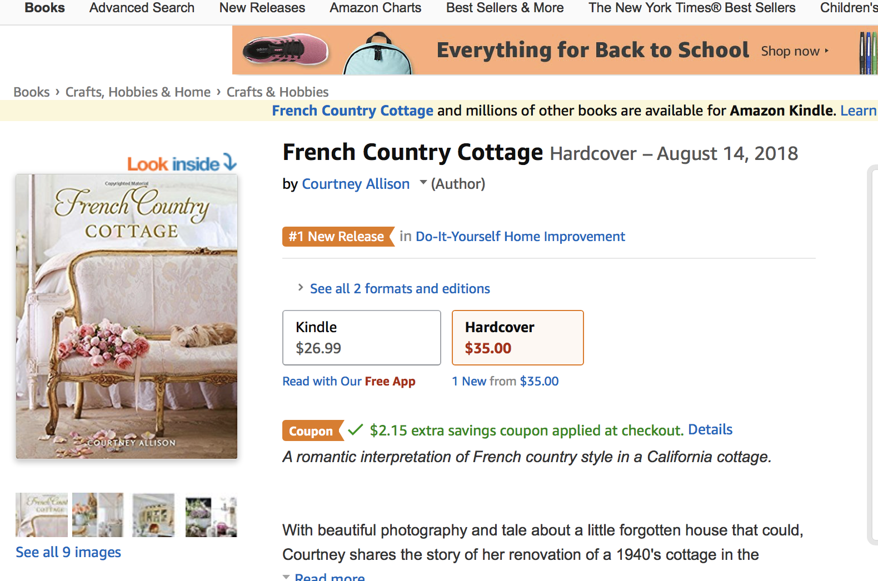Click the Look inside arrow badge
The image size is (878, 581).
pos(182,163)
